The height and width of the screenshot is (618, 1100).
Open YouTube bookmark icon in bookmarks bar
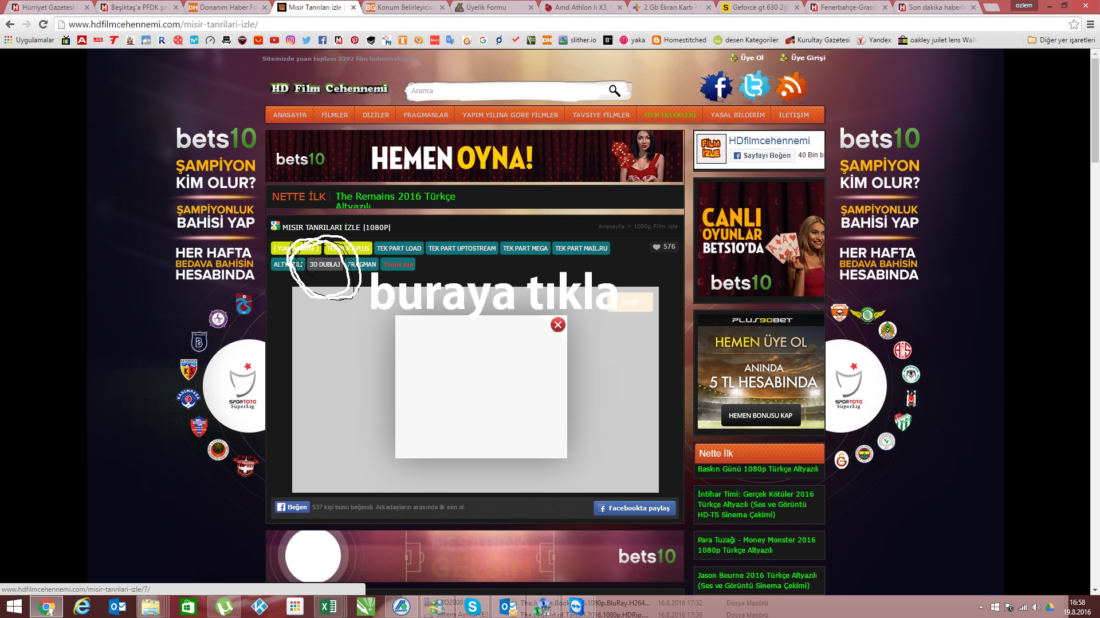pyautogui.click(x=274, y=40)
